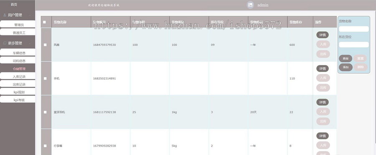The height and width of the screenshot is (155, 376).
Task: Click 出库 button for 风扇 row
Action: click(x=323, y=54)
